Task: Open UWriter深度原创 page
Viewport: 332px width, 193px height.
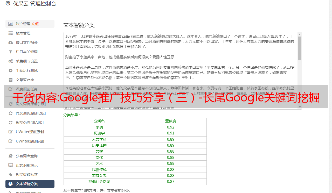Action: tap(30, 132)
